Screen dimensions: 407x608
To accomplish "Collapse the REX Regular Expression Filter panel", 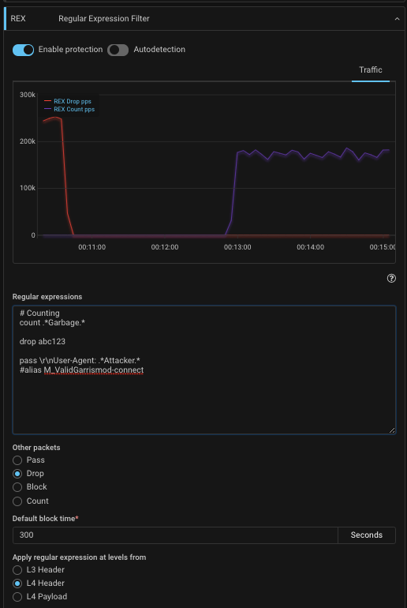I will (397, 19).
